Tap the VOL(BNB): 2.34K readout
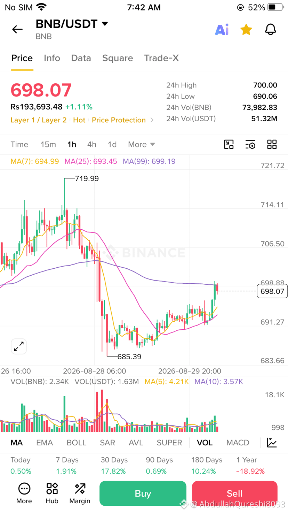This screenshot has height=513, width=288. (40, 382)
